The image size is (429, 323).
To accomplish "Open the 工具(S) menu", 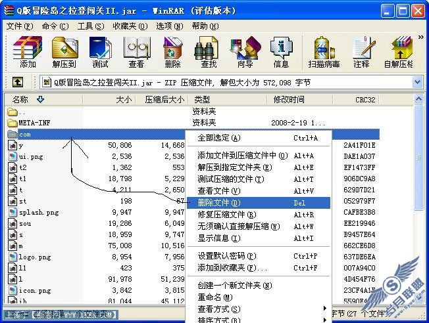I will [x=91, y=26].
